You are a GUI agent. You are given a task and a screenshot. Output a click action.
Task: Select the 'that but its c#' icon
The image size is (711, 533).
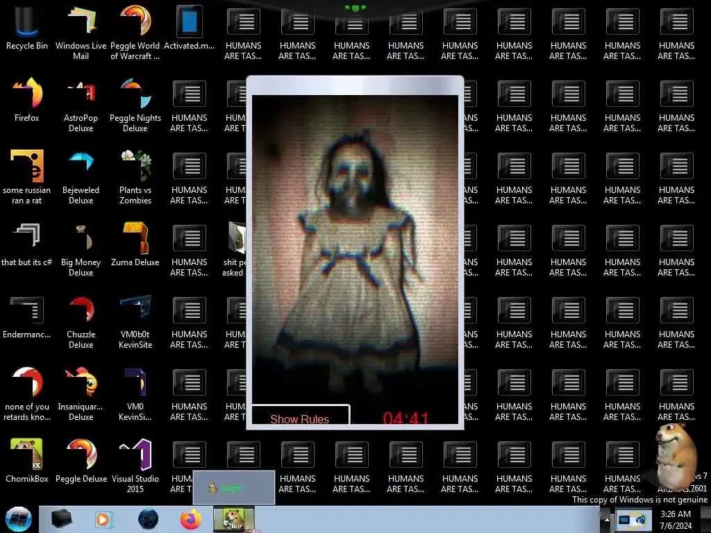point(27,244)
